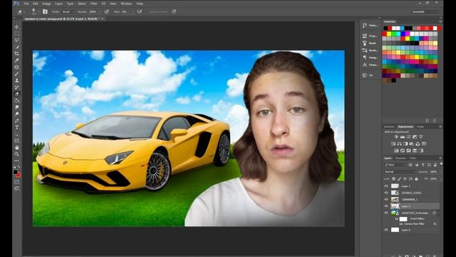The height and width of the screenshot is (257, 456).
Task: Add a Levels adjustment
Action: (402, 136)
